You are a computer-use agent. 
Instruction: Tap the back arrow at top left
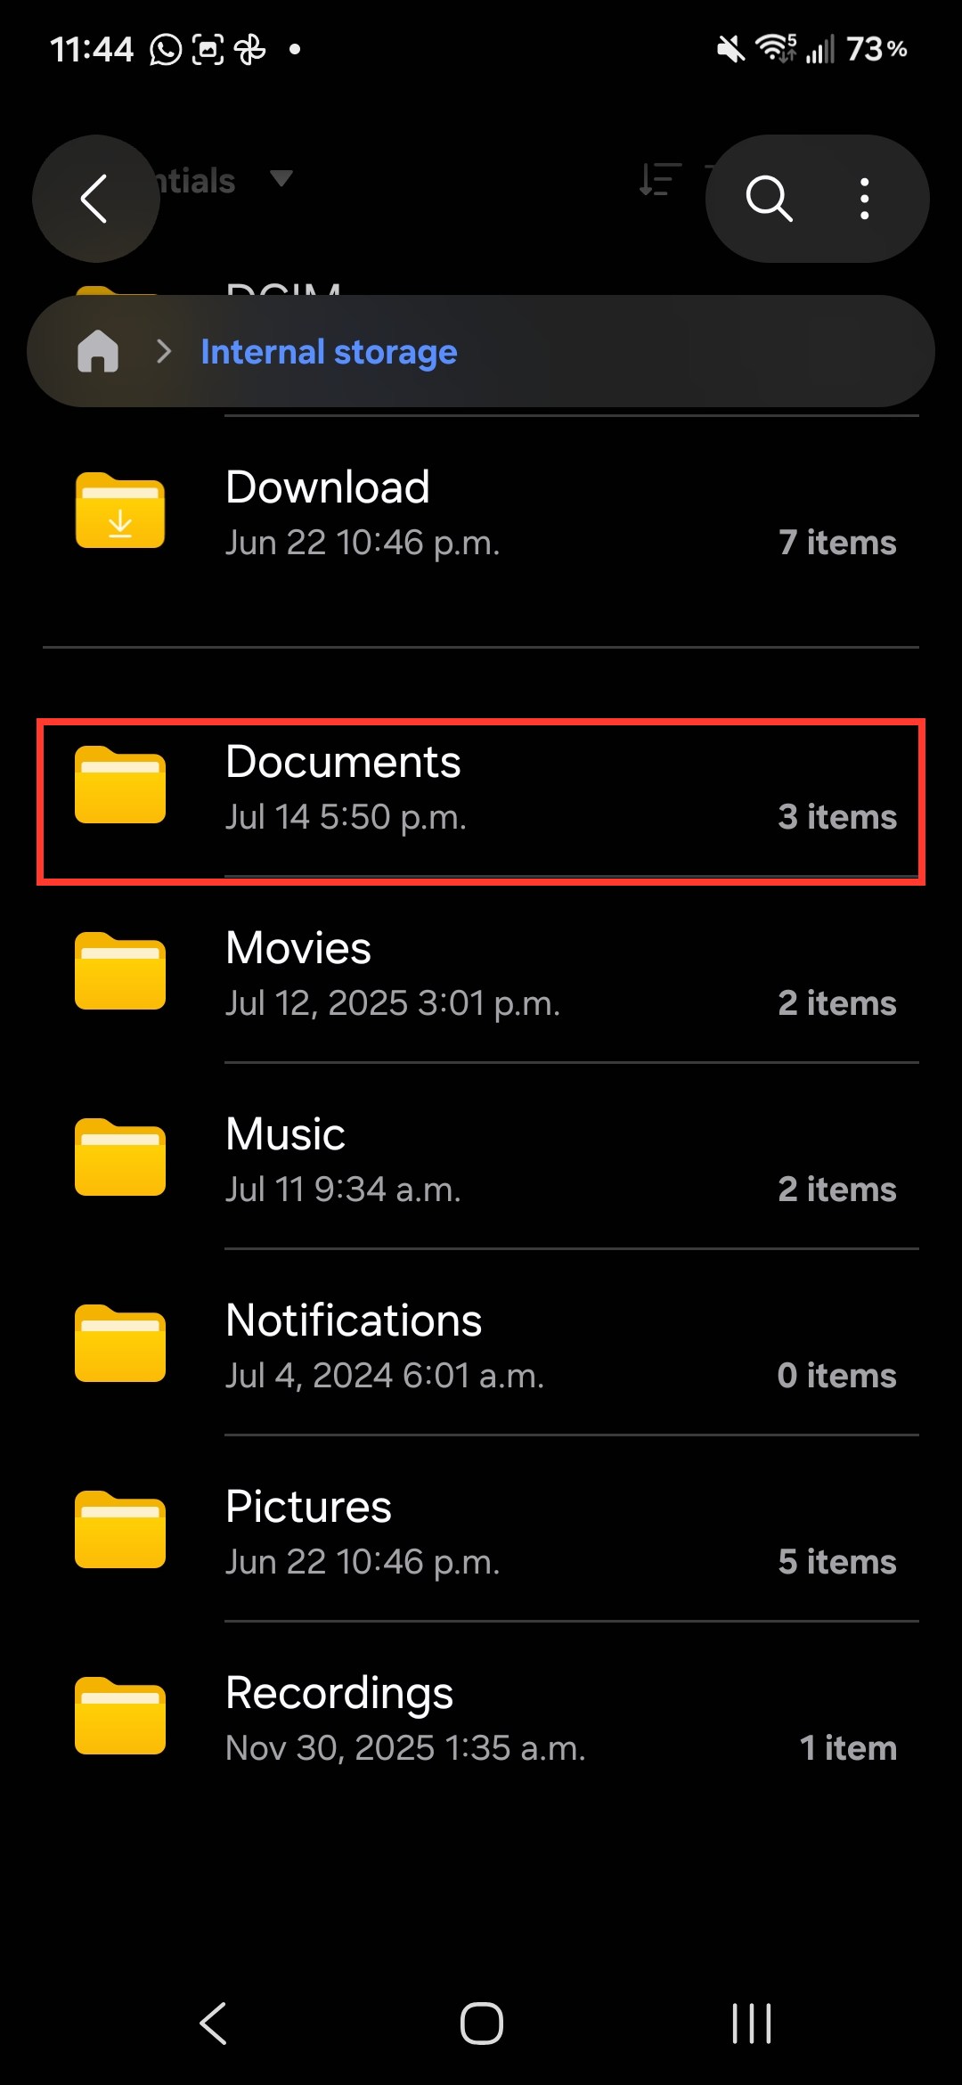[x=95, y=198]
